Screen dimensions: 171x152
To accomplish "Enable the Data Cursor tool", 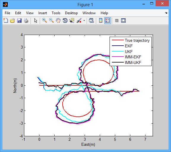I will point(72,20).
